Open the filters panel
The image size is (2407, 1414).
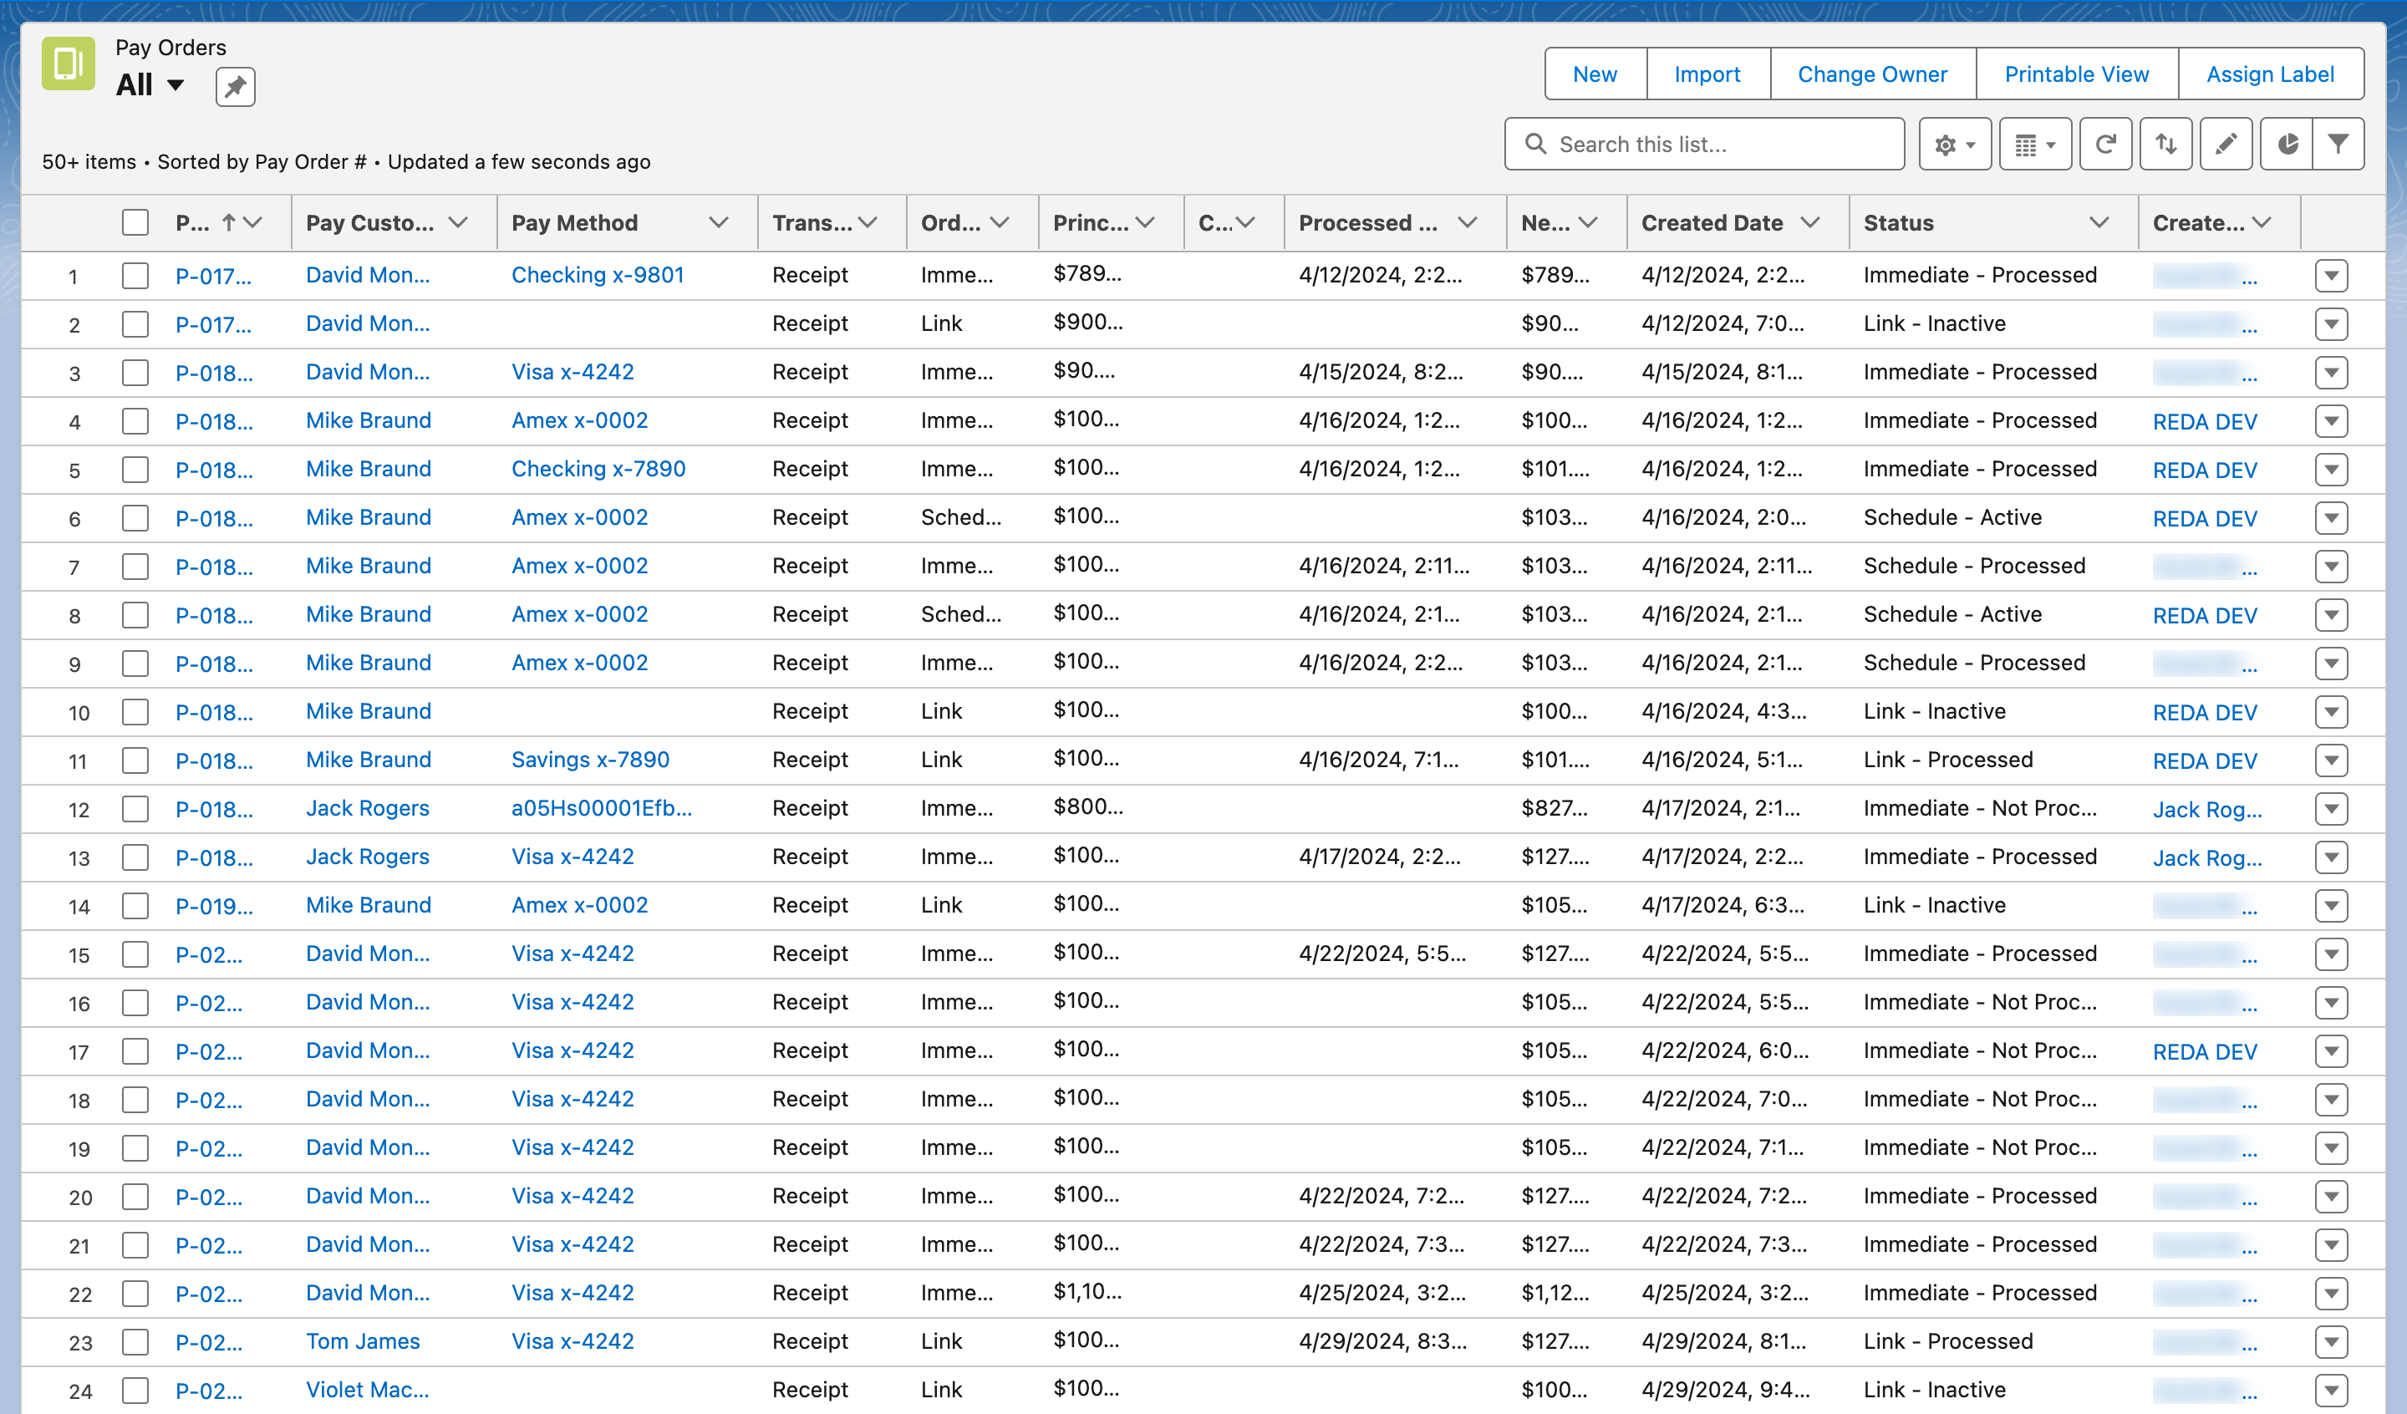click(2338, 145)
